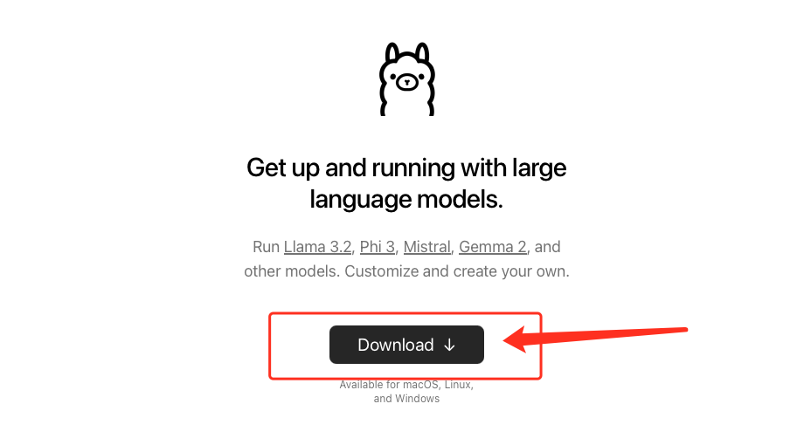Viewport: 797px width, 445px height.
Task: Click the "and Windows" availability text
Action: point(406,399)
